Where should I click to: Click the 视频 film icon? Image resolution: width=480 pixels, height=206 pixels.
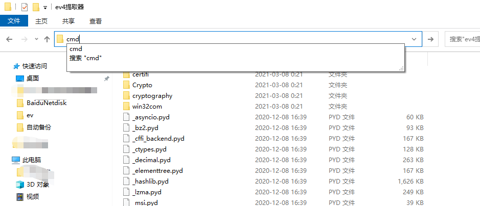pos(19,196)
